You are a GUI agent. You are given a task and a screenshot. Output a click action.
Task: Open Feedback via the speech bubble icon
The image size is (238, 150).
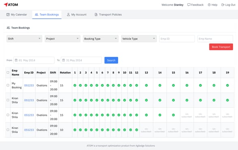(189, 5)
